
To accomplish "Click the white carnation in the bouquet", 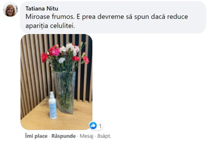I will coord(62,60).
